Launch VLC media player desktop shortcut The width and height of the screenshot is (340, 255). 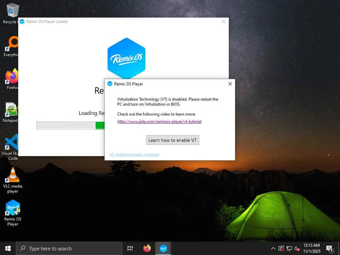pos(13,180)
